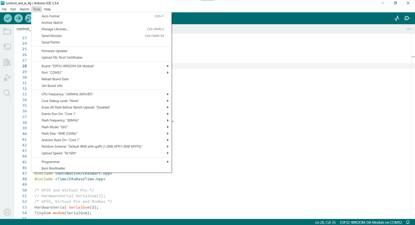The width and height of the screenshot is (415, 225).
Task: Open the Boards Manager sidebar icon
Action: (x=7, y=47)
